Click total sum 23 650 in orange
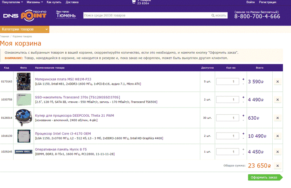 [x=259, y=165]
